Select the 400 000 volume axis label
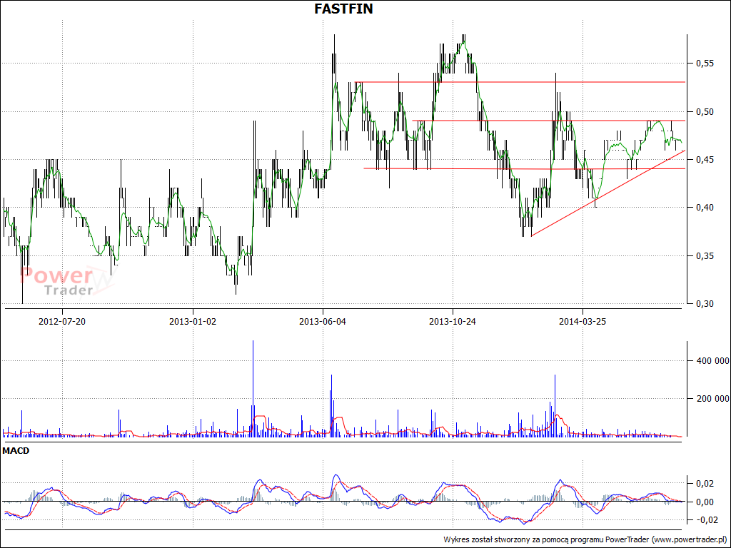731x548 pixels. tap(712, 360)
